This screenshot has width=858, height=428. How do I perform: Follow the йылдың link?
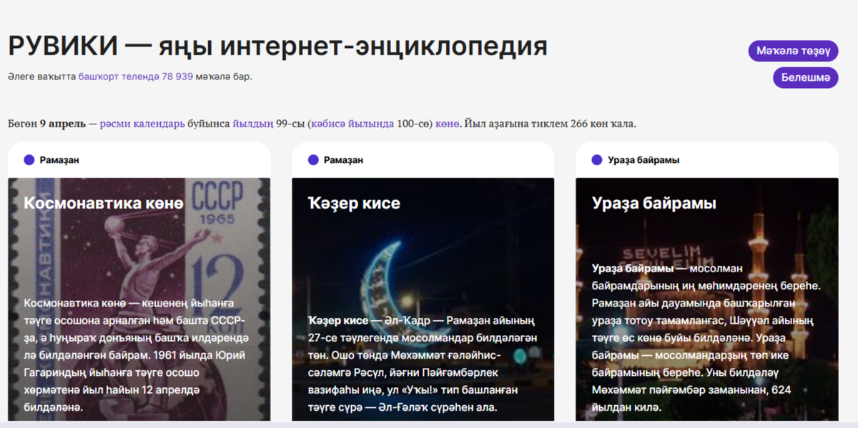[x=253, y=124]
